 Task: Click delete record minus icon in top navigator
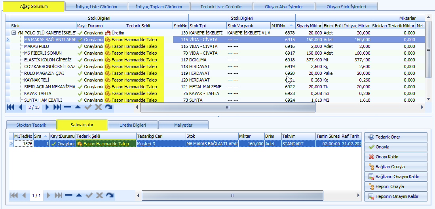(68, 107)
